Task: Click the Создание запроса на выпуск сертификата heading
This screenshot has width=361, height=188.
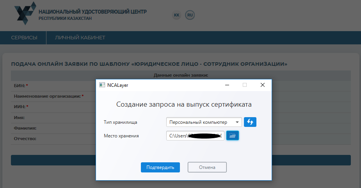Action: 184,104
